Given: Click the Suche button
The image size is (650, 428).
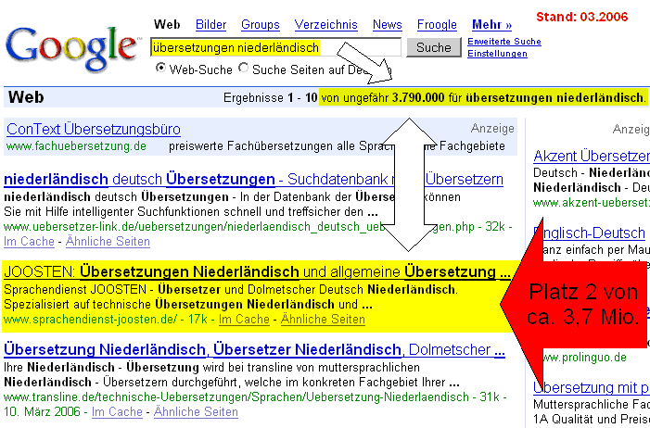Looking at the screenshot, I should click(434, 47).
